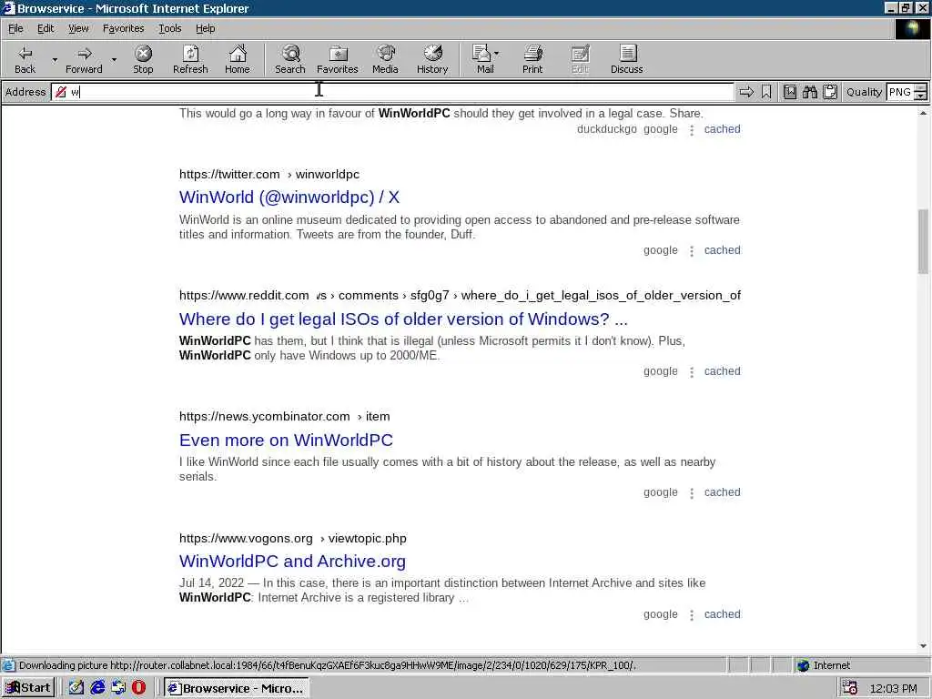Launch Opera from Quick Launch
932x699 pixels.
[138, 688]
